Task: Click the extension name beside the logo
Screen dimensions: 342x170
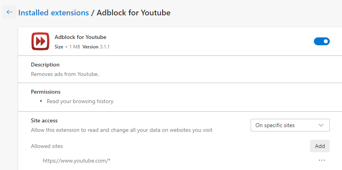Action: pyautogui.click(x=80, y=37)
